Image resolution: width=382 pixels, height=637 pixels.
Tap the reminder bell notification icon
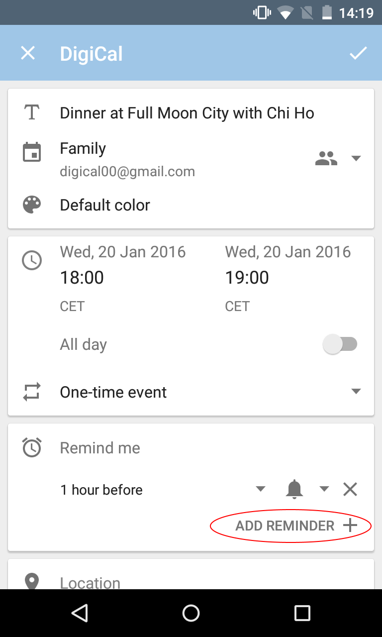[x=294, y=490]
